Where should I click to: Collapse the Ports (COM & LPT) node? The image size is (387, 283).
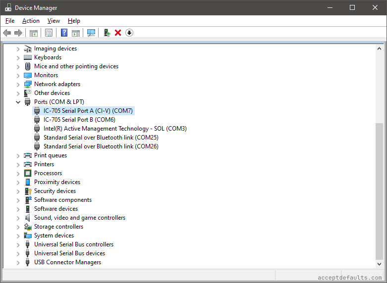click(x=18, y=102)
